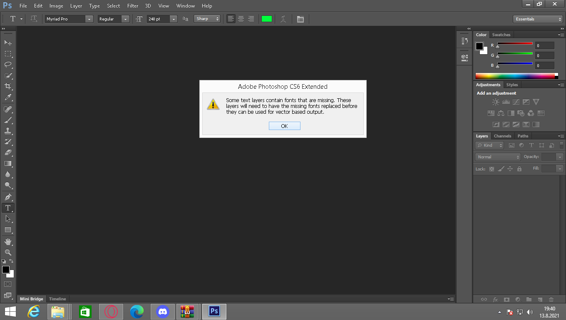Screen dimensions: 566x320
Task: Toggle lock transparent pixels
Action: pos(492,169)
